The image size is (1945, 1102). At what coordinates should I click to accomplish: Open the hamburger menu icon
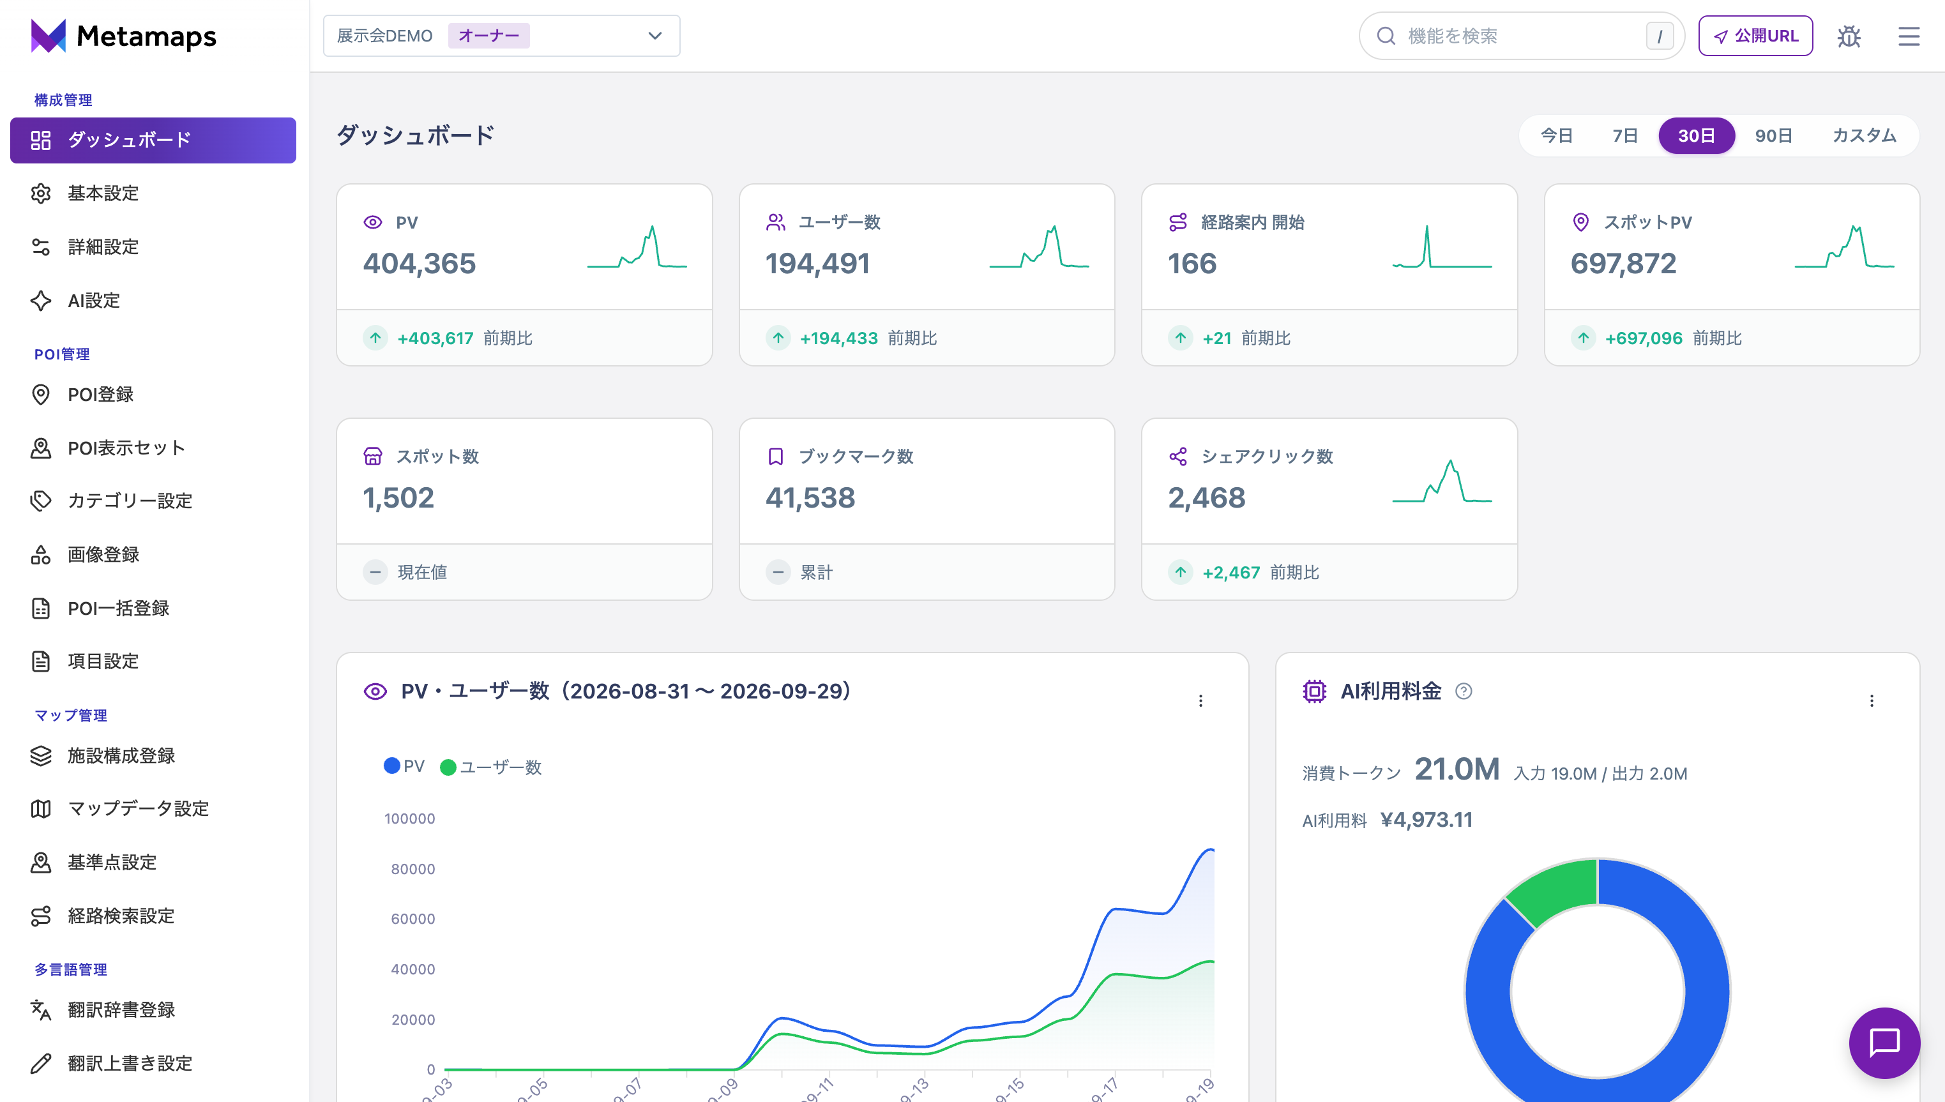pos(1909,36)
